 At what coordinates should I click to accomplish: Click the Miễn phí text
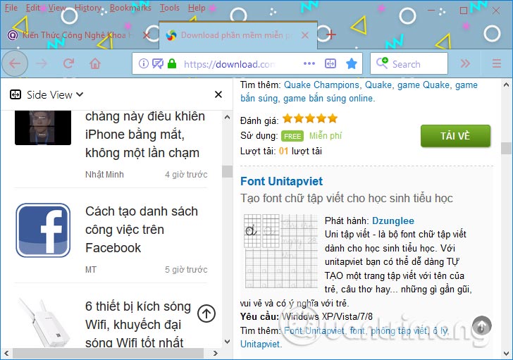pyautogui.click(x=326, y=135)
